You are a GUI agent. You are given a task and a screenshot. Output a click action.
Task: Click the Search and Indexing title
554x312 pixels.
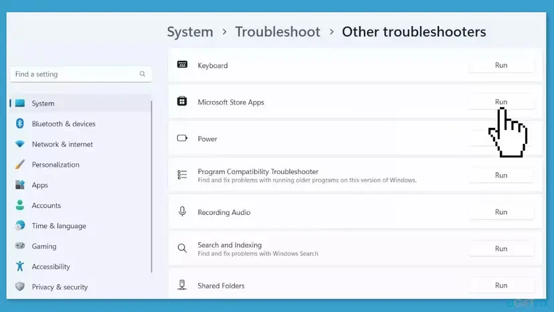(229, 245)
